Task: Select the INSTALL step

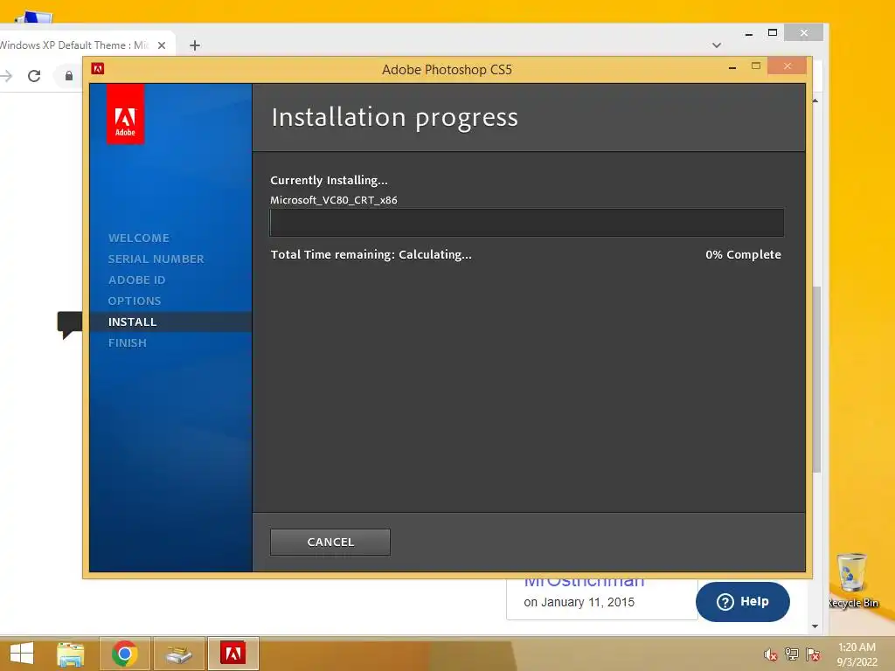Action: pyautogui.click(x=133, y=322)
